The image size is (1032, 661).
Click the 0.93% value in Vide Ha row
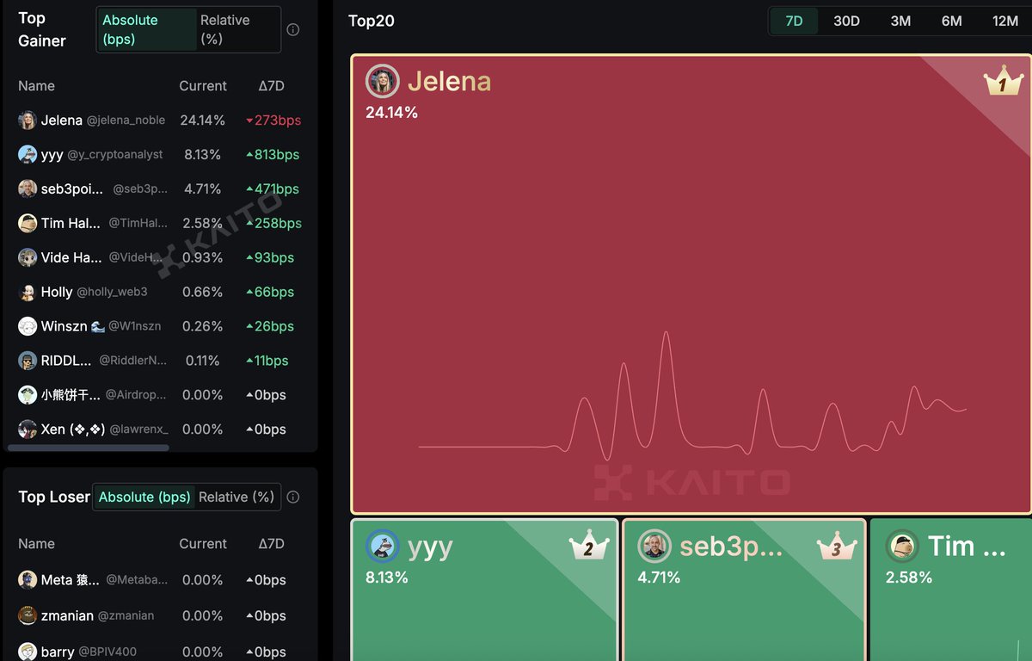pyautogui.click(x=203, y=257)
